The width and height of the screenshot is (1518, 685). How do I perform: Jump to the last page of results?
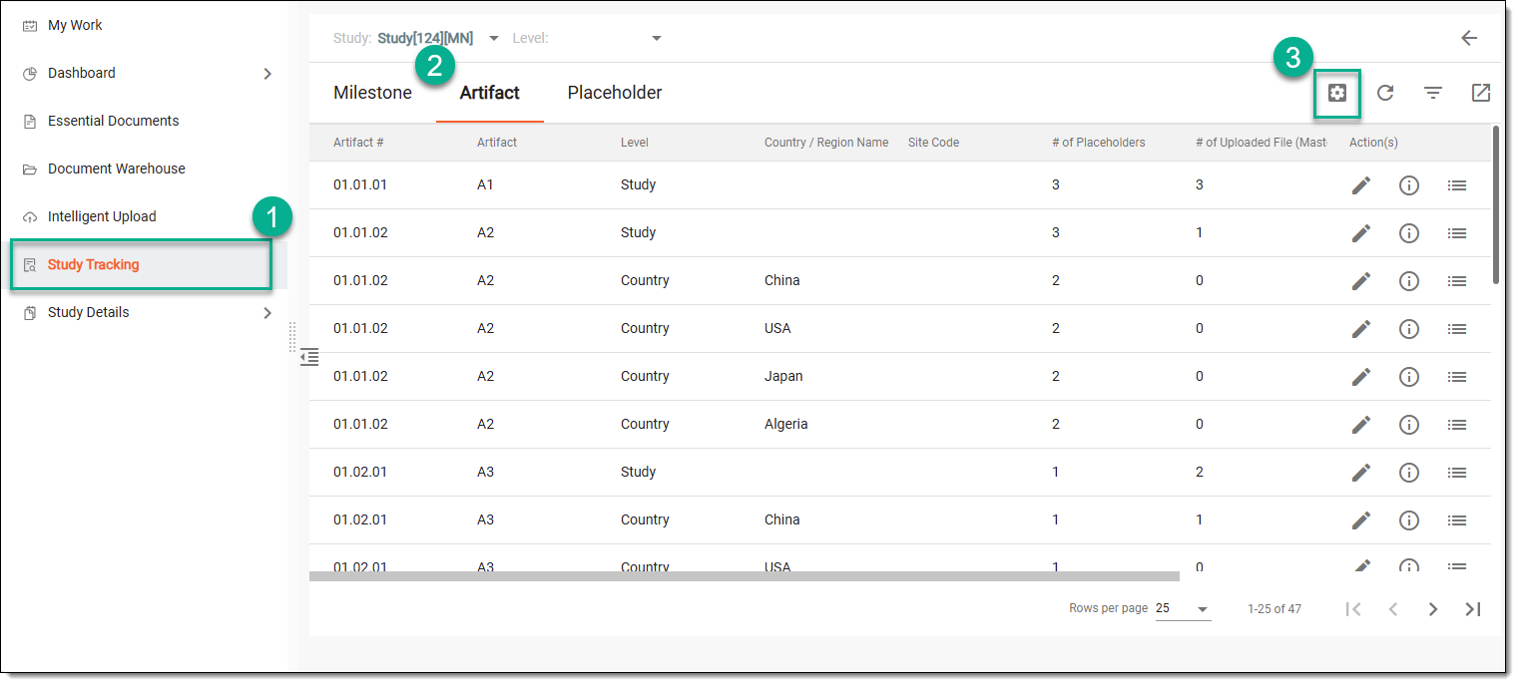[1473, 609]
